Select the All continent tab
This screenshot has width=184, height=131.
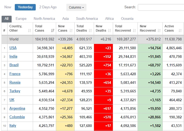pos(6,19)
